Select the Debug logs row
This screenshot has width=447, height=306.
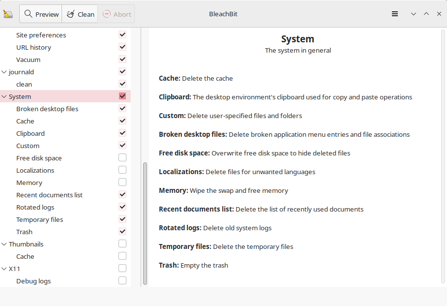[65, 280]
